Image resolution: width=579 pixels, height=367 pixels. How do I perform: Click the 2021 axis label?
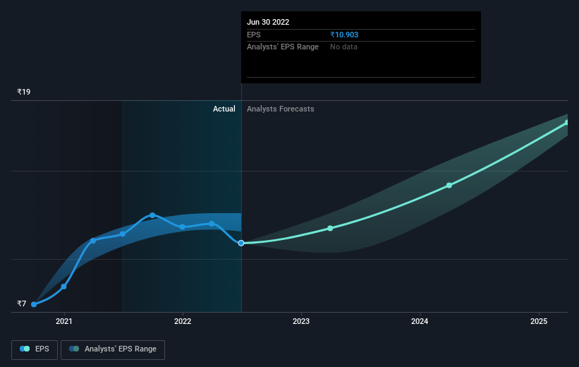pyautogui.click(x=64, y=322)
